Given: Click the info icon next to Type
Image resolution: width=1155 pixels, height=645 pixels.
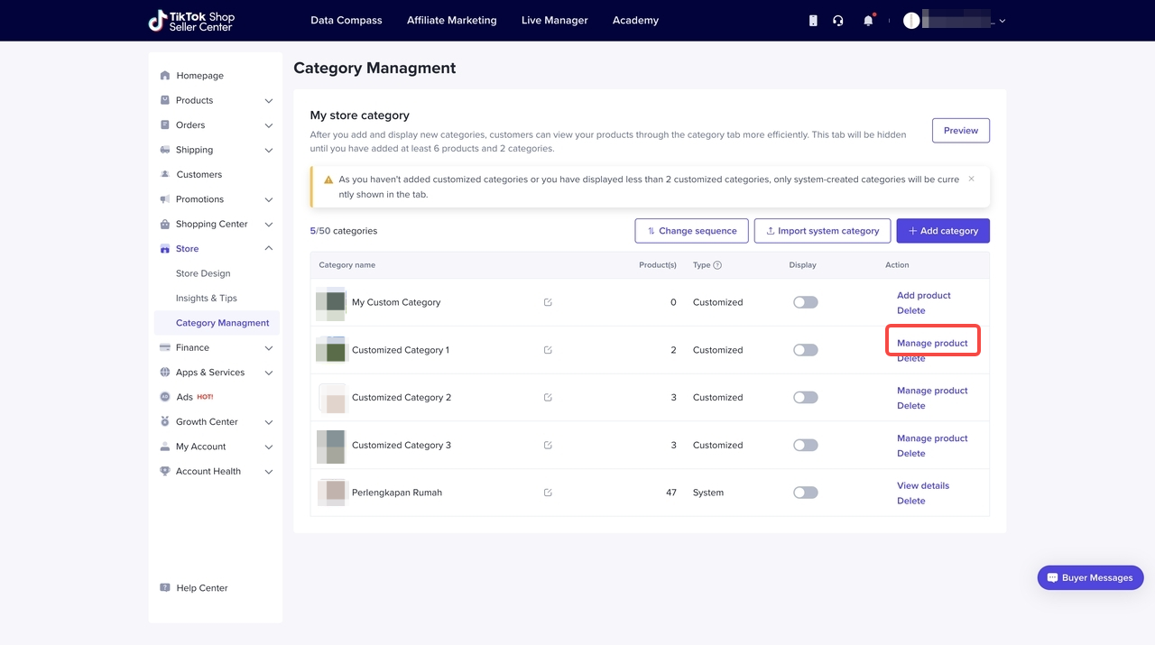Looking at the screenshot, I should tap(717, 265).
